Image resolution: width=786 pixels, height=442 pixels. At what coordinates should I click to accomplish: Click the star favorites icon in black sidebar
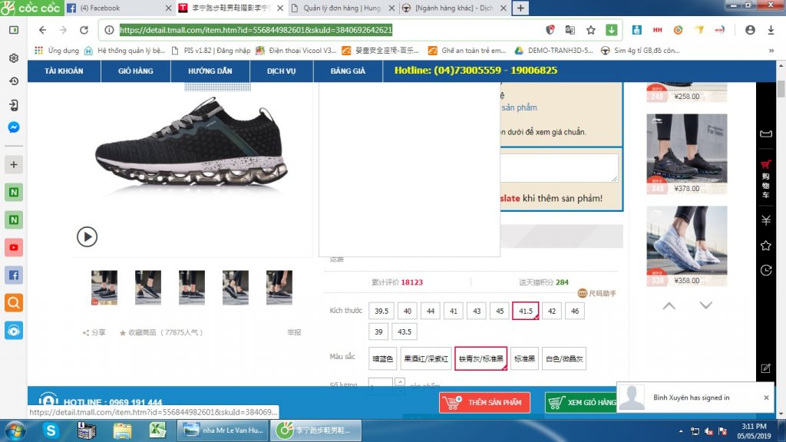pyautogui.click(x=765, y=245)
